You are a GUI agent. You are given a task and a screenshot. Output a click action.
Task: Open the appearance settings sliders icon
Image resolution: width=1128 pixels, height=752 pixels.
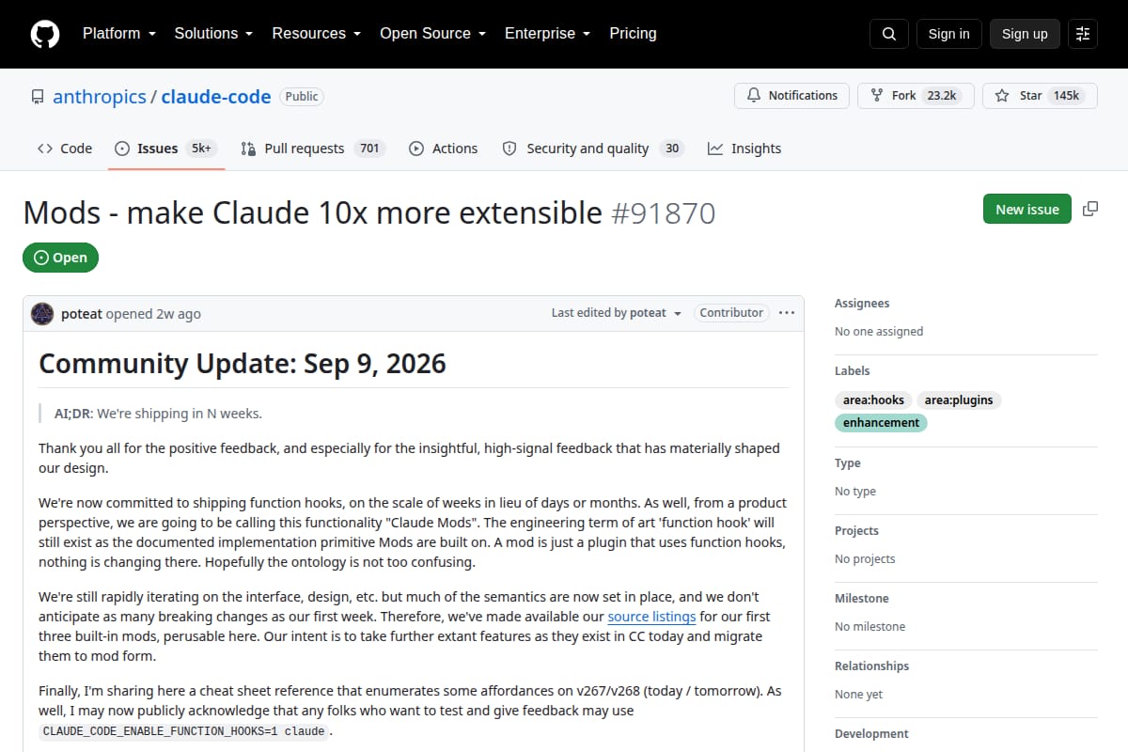click(1083, 34)
